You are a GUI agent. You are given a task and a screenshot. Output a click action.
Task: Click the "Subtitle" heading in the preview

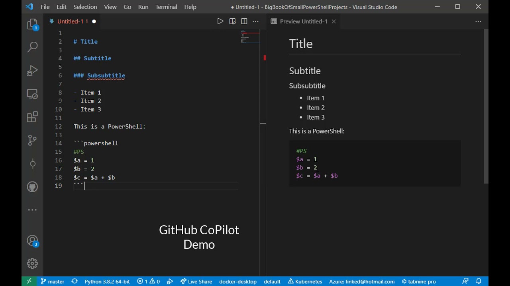305,71
